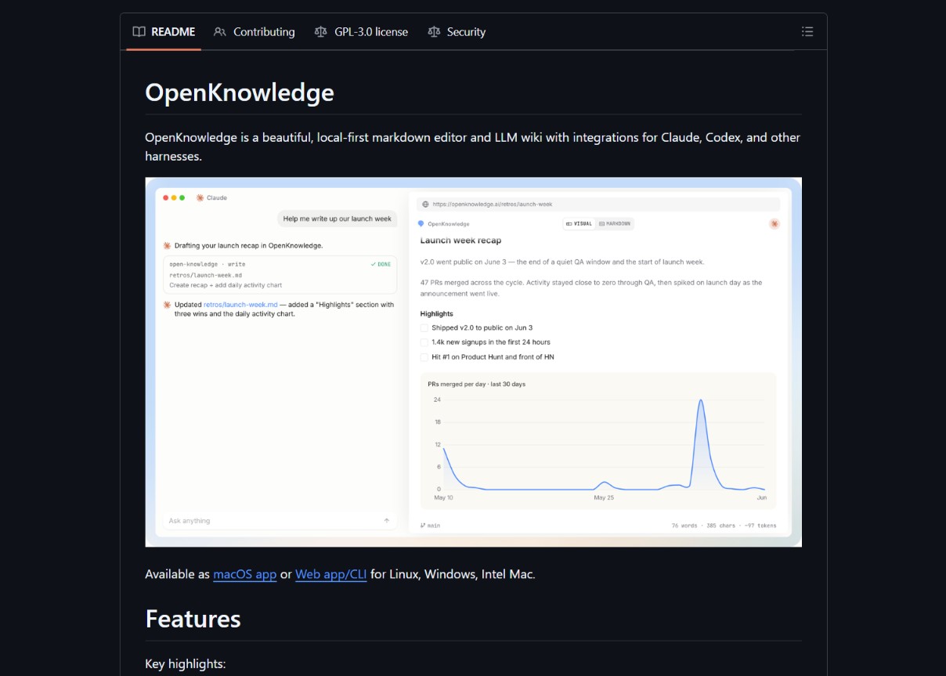Click the globe icon in the URL bar
Image resolution: width=946 pixels, height=676 pixels.
coord(425,204)
